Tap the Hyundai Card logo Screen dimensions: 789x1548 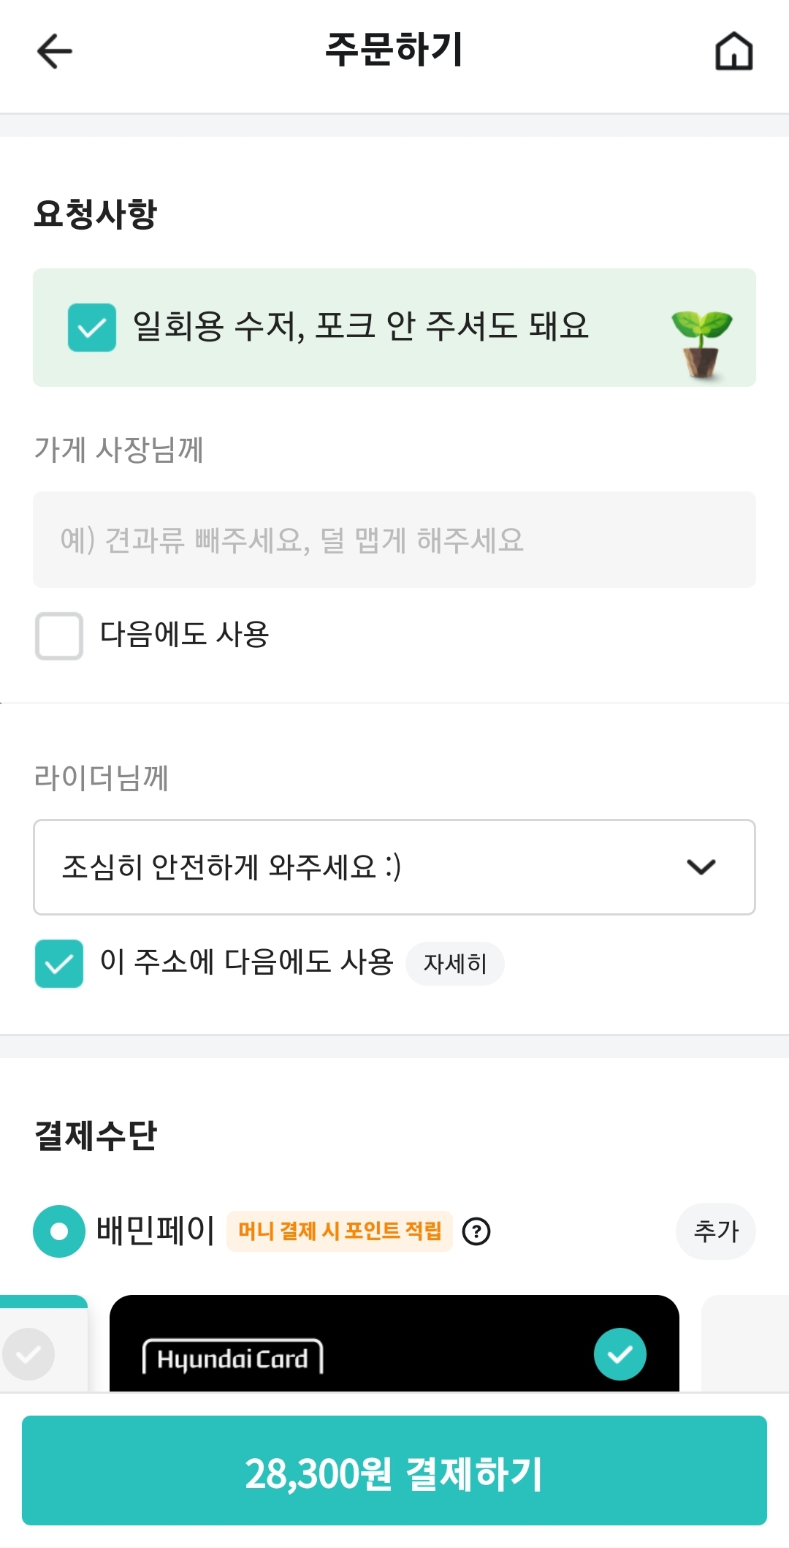click(232, 1358)
